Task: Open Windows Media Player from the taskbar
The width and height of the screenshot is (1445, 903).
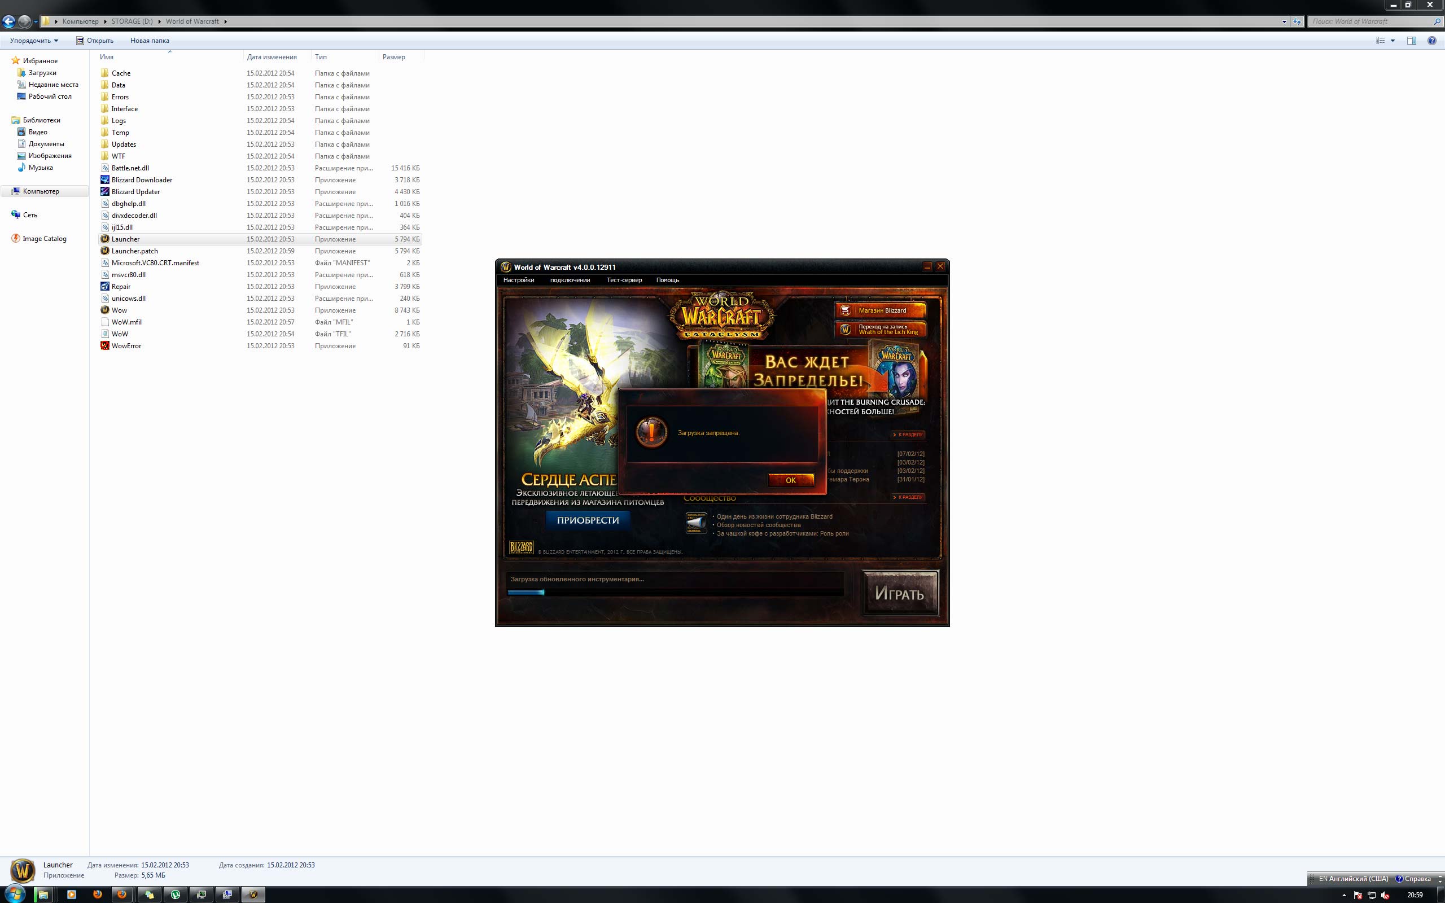Action: pos(71,895)
